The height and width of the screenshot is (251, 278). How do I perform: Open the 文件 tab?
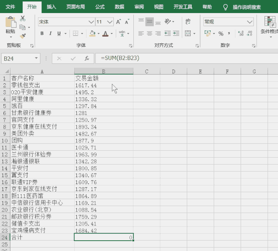coord(10,7)
